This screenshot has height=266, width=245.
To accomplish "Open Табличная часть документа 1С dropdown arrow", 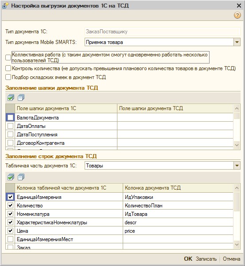I will pos(237,166).
